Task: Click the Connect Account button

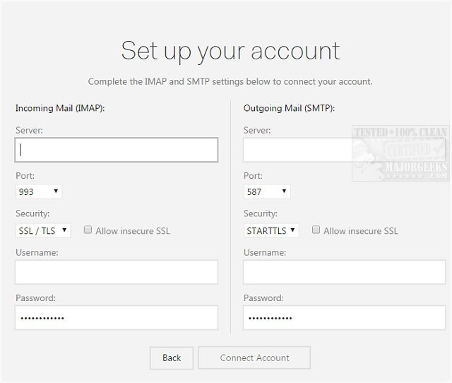Action: tap(254, 358)
